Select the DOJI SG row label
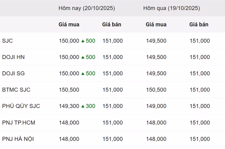This screenshot has height=149, width=225. (x=14, y=74)
